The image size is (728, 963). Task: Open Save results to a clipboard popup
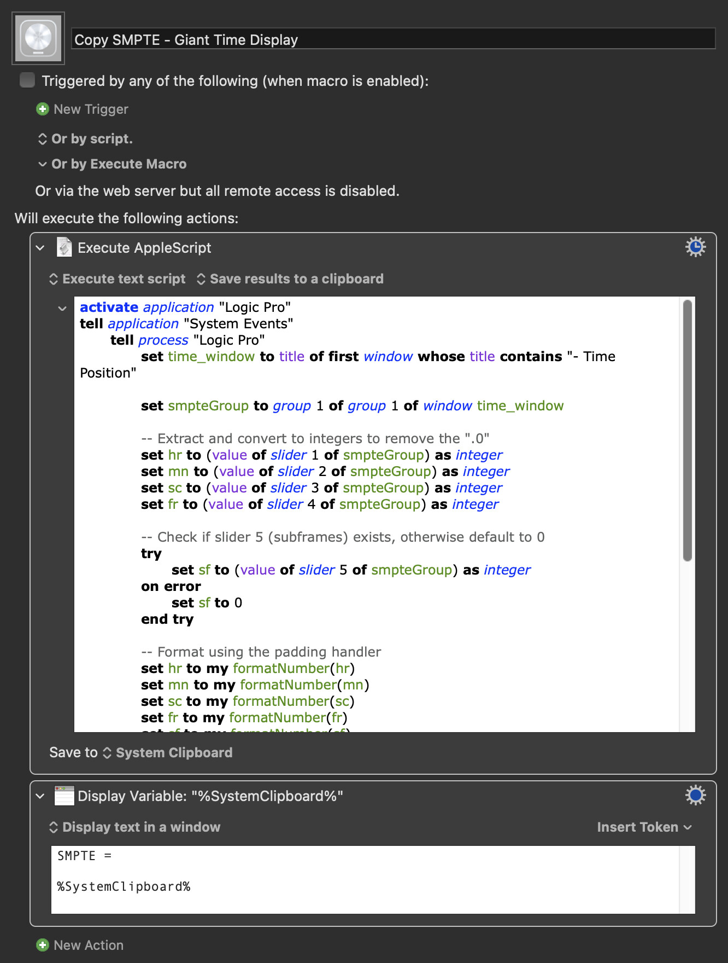(x=290, y=279)
